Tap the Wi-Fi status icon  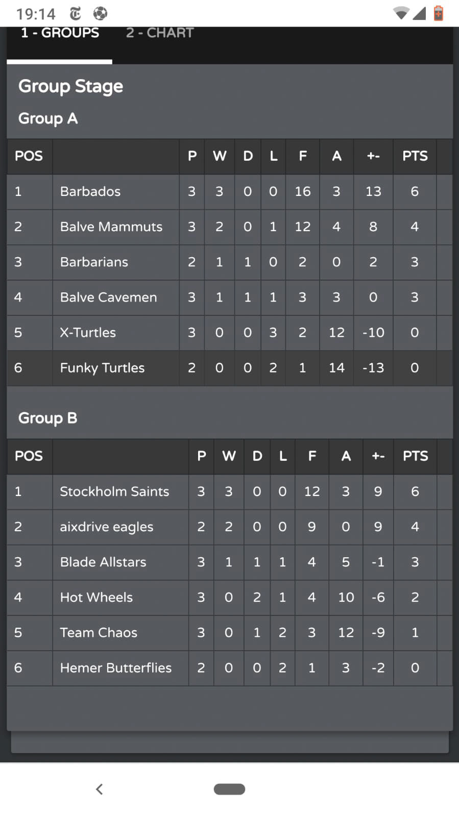401,13
